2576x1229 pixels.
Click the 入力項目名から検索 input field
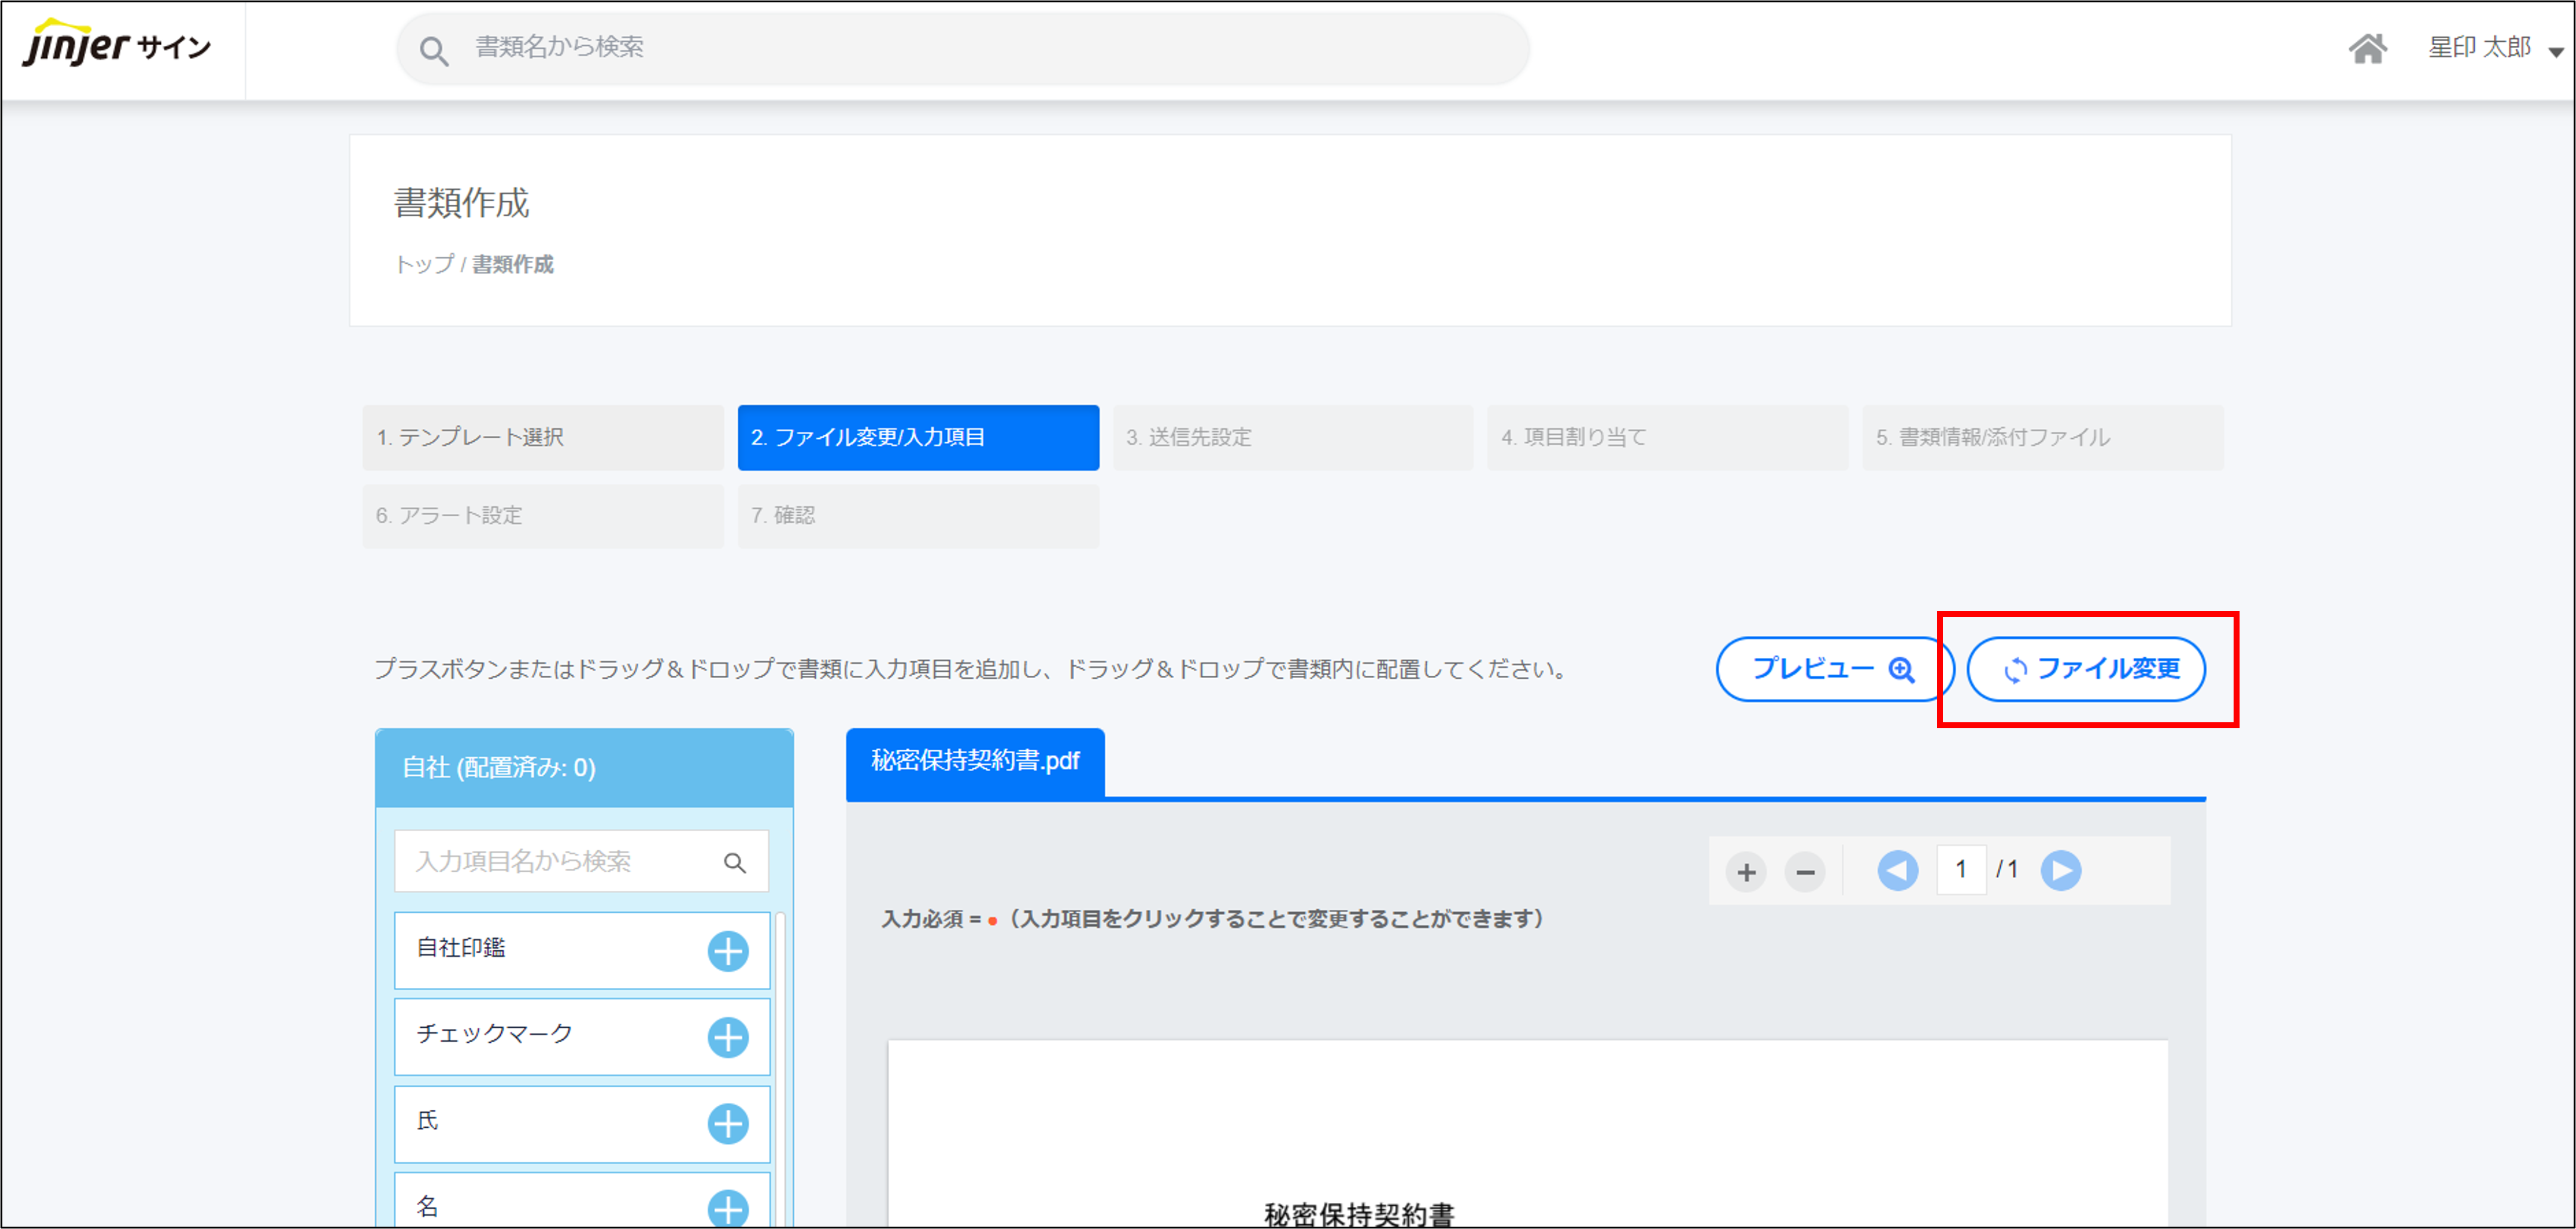point(560,862)
